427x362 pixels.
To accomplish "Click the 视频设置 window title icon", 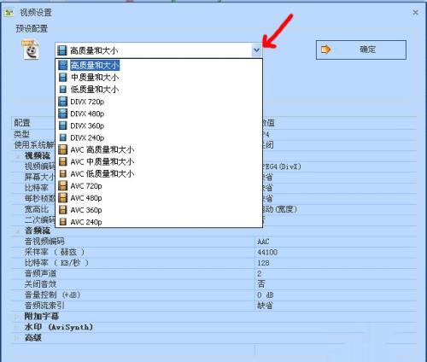I will [x=9, y=13].
